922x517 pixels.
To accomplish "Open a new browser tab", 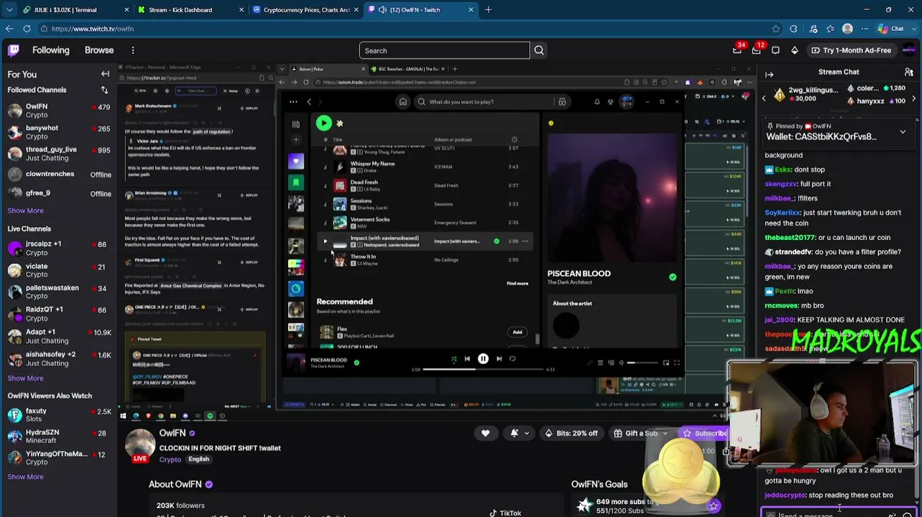I will coord(488,10).
